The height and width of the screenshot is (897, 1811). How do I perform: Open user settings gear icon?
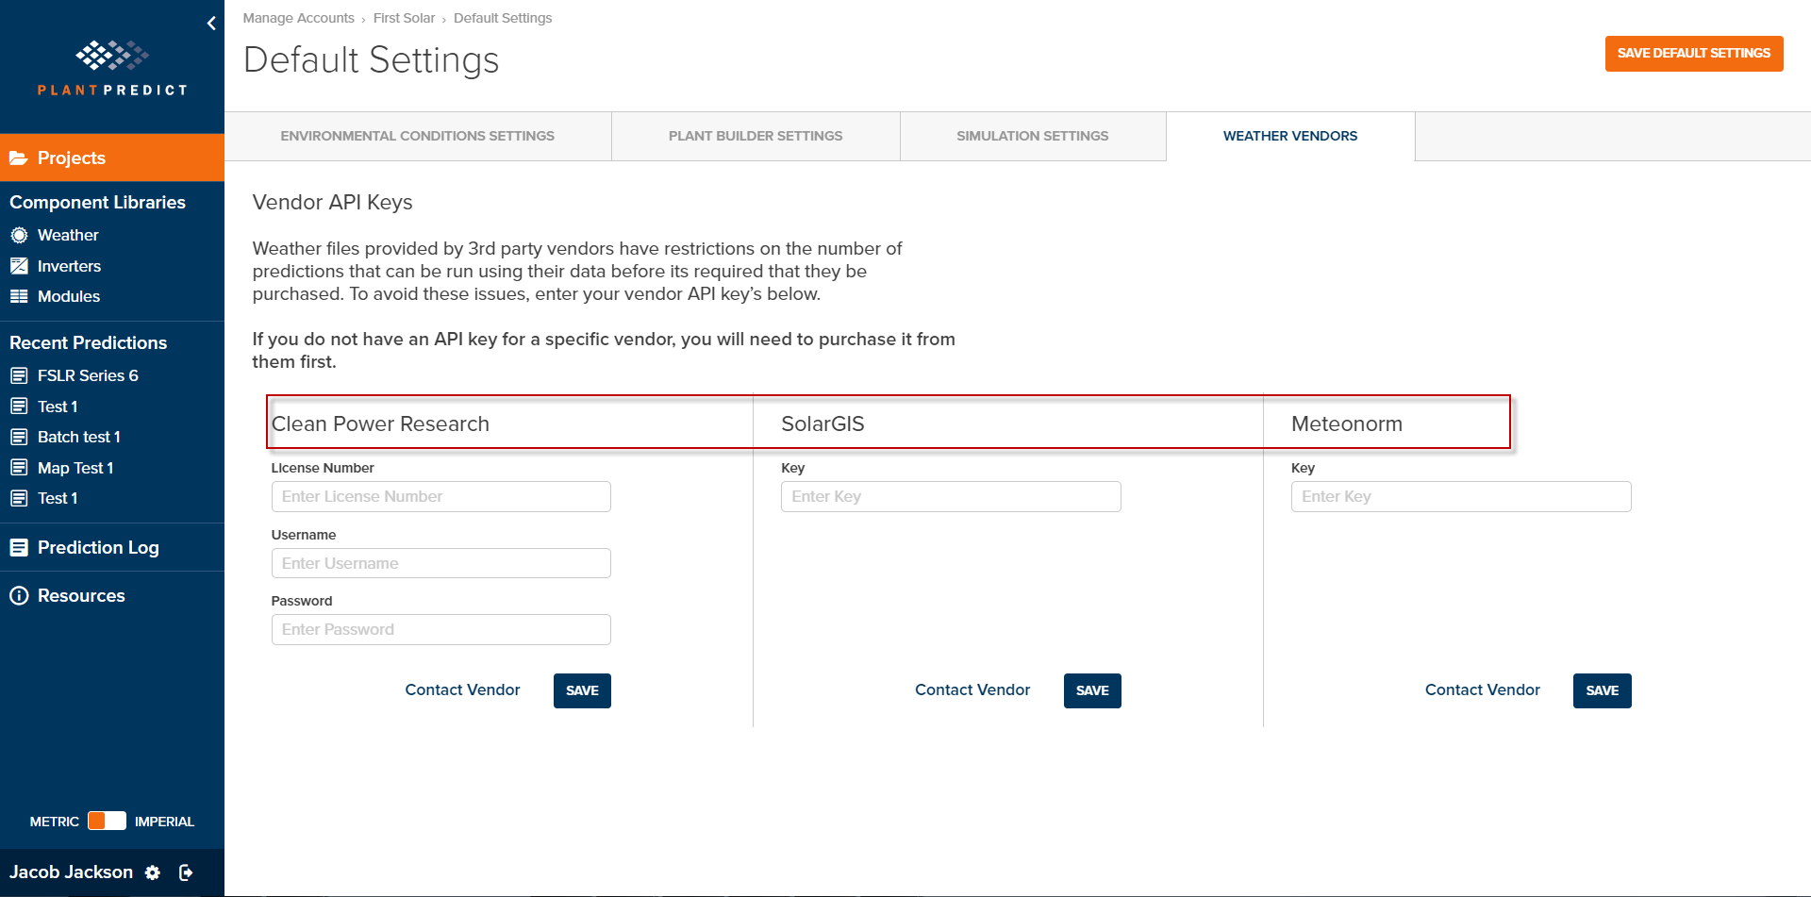pos(153,873)
